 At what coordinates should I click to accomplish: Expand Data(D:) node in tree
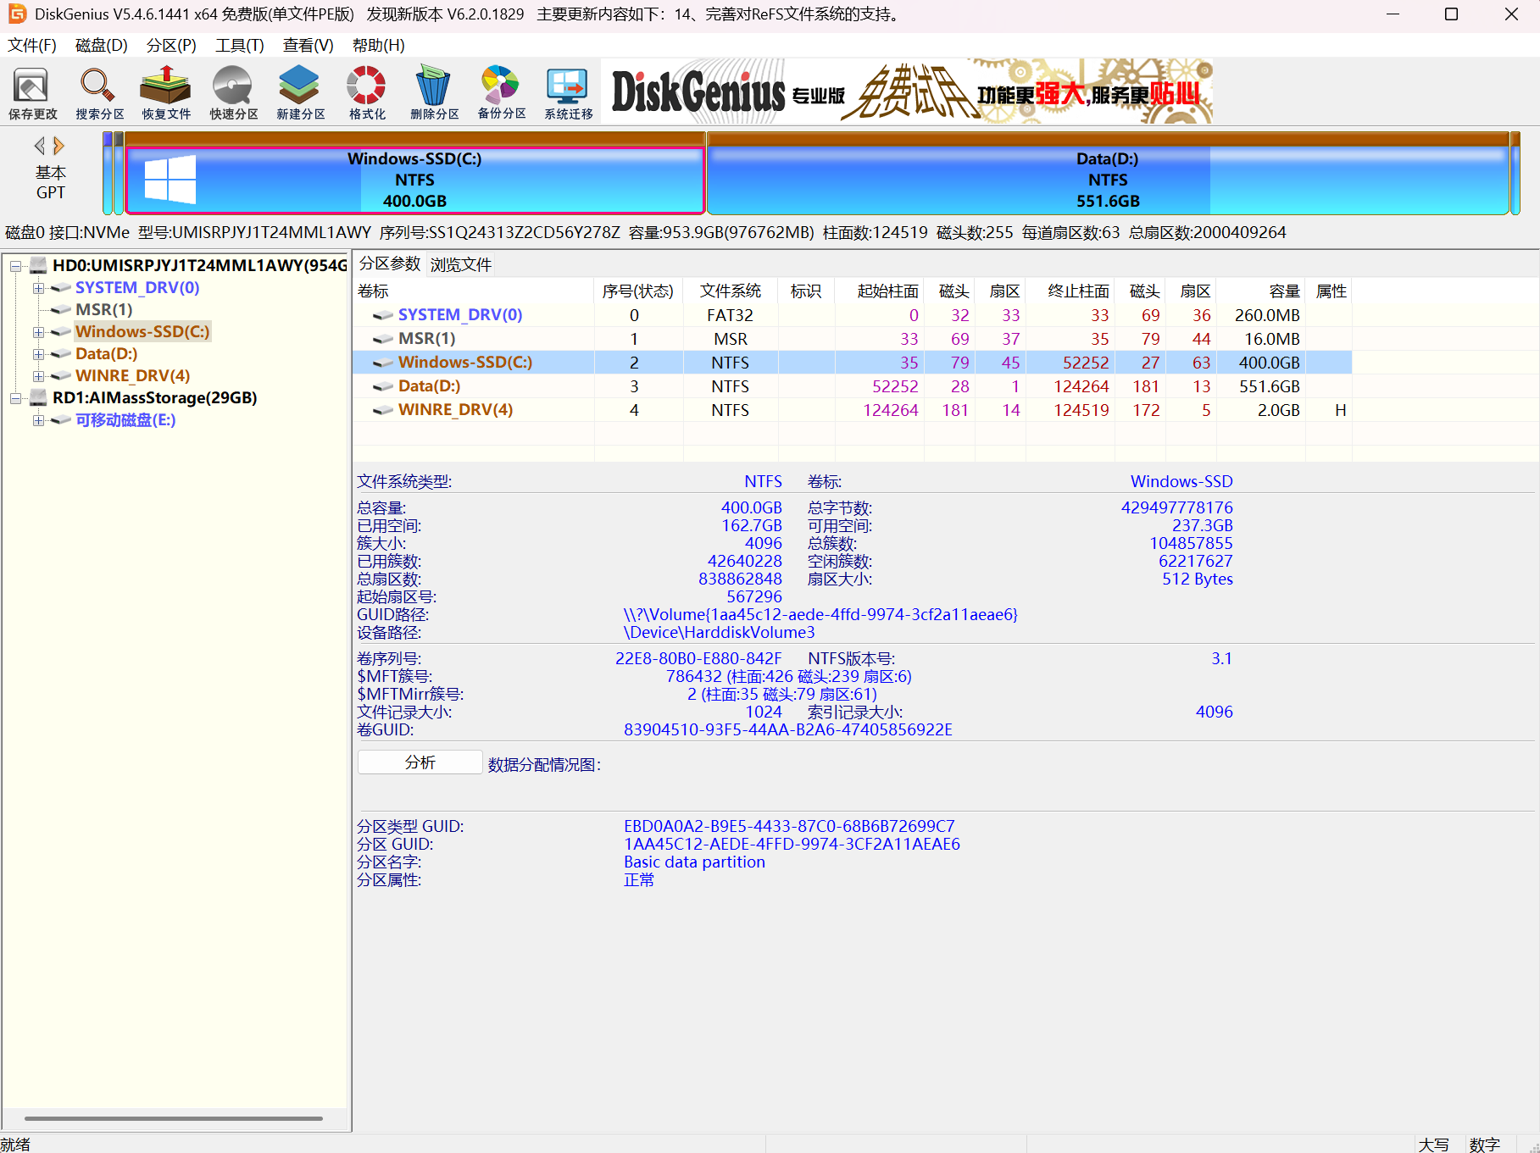[38, 354]
